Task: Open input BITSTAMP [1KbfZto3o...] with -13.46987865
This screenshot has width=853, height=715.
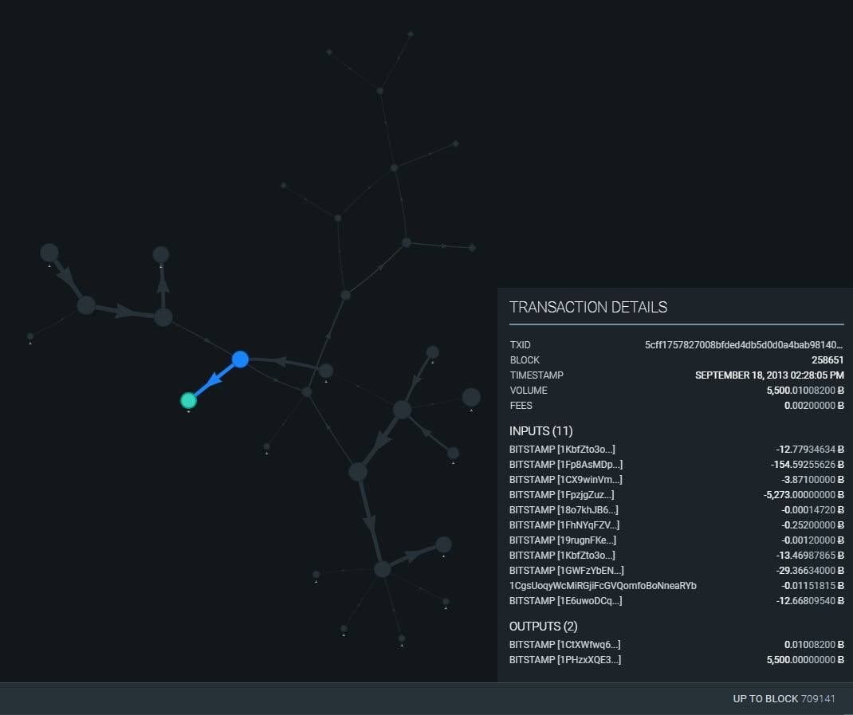Action: (x=562, y=556)
